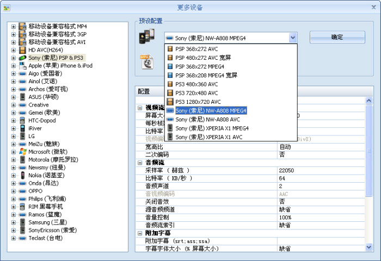This screenshot has height=261, width=381.
Task: Click the devices icon beside preset dropdown
Action: pos(146,38)
